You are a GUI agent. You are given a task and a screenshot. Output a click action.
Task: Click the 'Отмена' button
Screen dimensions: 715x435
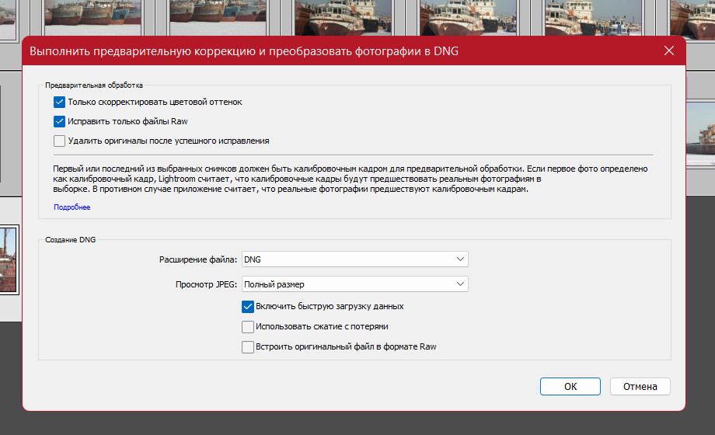(640, 386)
